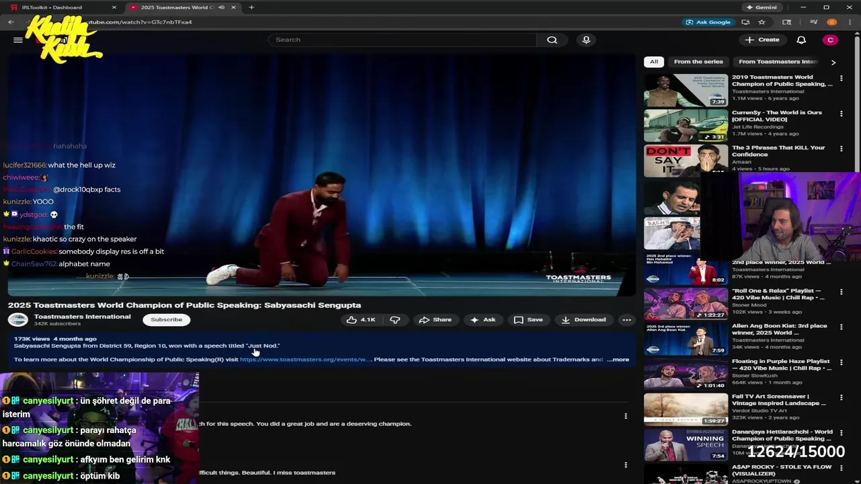Bookmark this page with the star icon
Screen dimensions: 861x484
[x=761, y=22]
